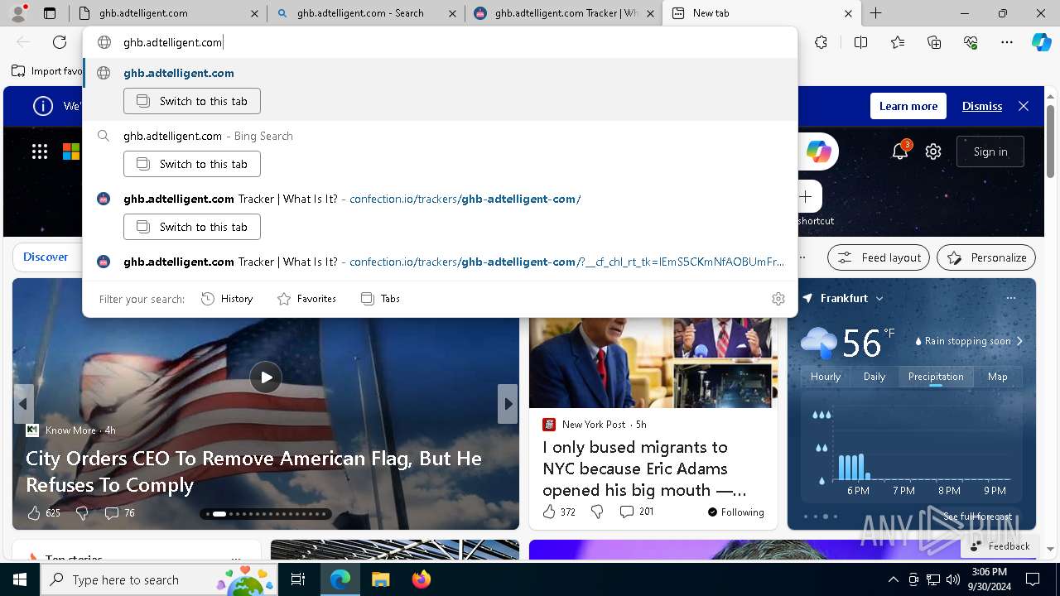Toggle Following for New York Post
Screen dimensions: 1060x596
tap(735, 512)
